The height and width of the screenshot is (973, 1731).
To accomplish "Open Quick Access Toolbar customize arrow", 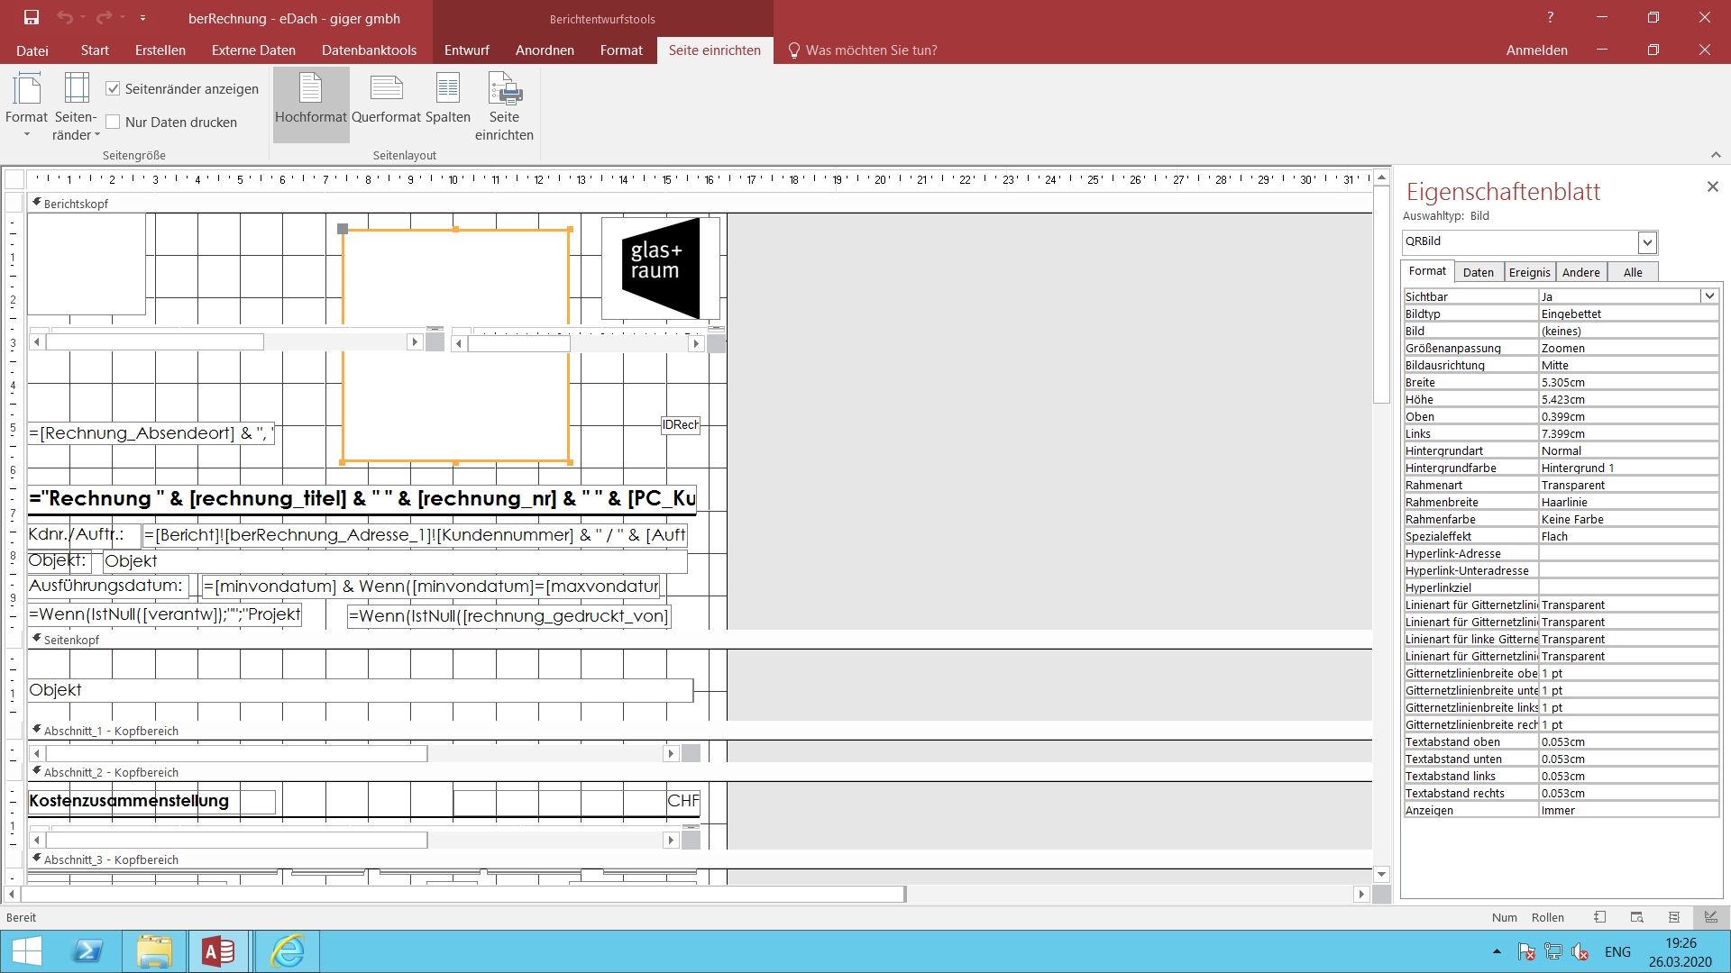I will pyautogui.click(x=143, y=18).
